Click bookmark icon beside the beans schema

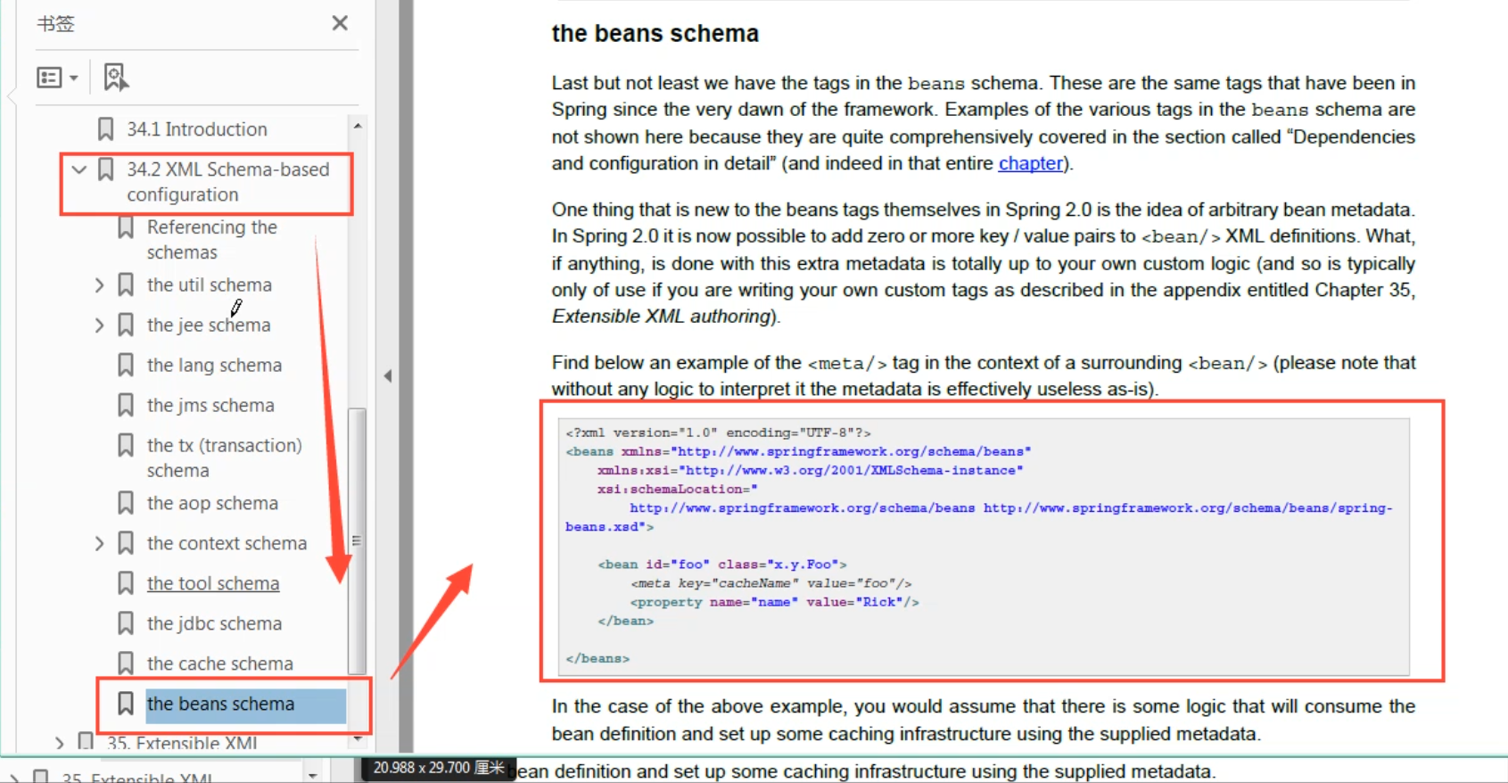click(x=126, y=704)
